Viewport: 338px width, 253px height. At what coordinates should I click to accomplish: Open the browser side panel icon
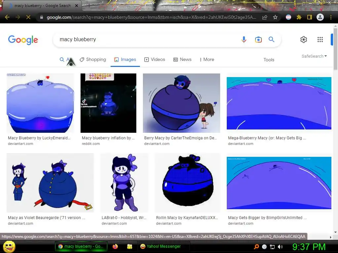[310, 17]
